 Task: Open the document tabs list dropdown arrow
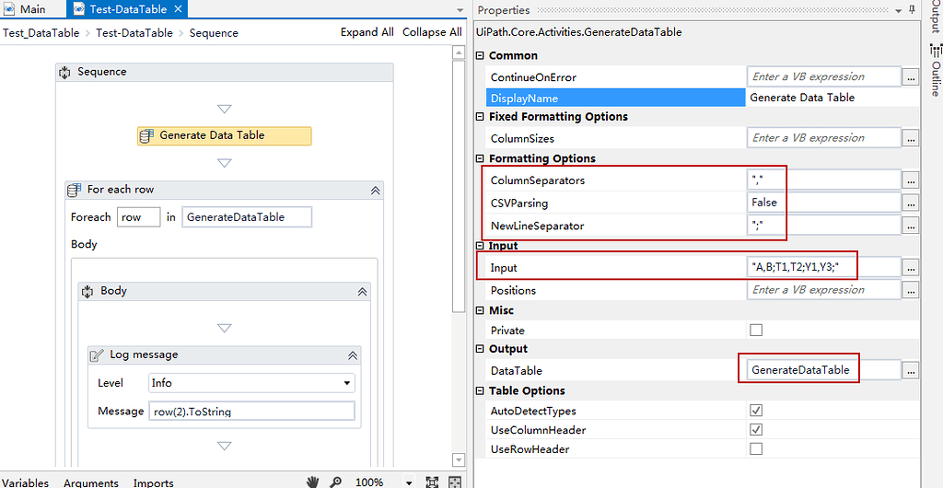460,11
